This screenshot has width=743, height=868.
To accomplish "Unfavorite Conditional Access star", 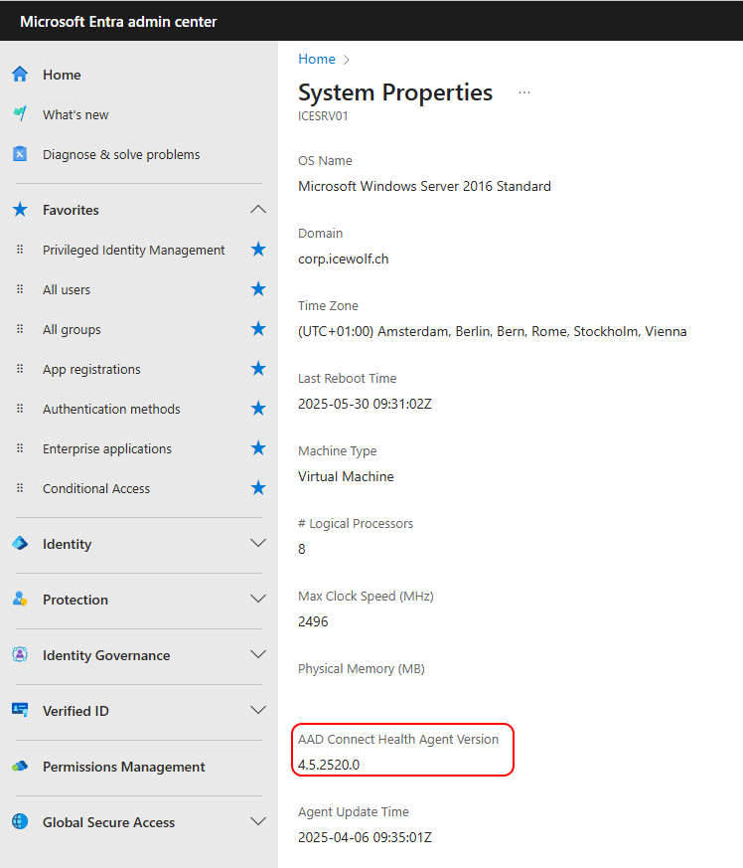I will pyautogui.click(x=258, y=488).
